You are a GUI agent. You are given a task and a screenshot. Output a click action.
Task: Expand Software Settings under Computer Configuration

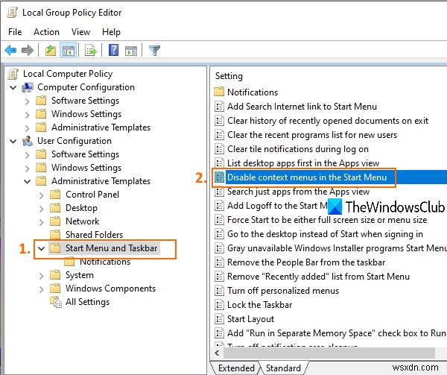pos(27,101)
